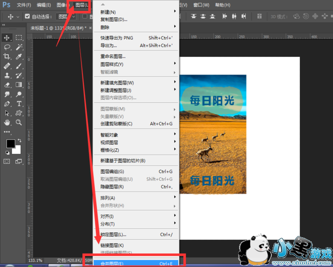Open the 图层 auto-select dropdown
Image resolution: width=333 pixels, height=267 pixels.
67,16
